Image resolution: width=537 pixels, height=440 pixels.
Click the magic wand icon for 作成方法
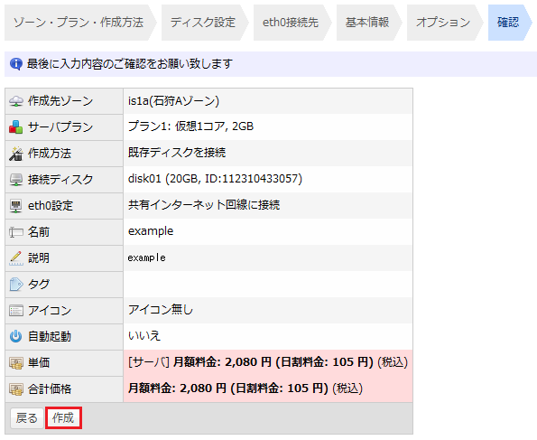pyautogui.click(x=16, y=154)
